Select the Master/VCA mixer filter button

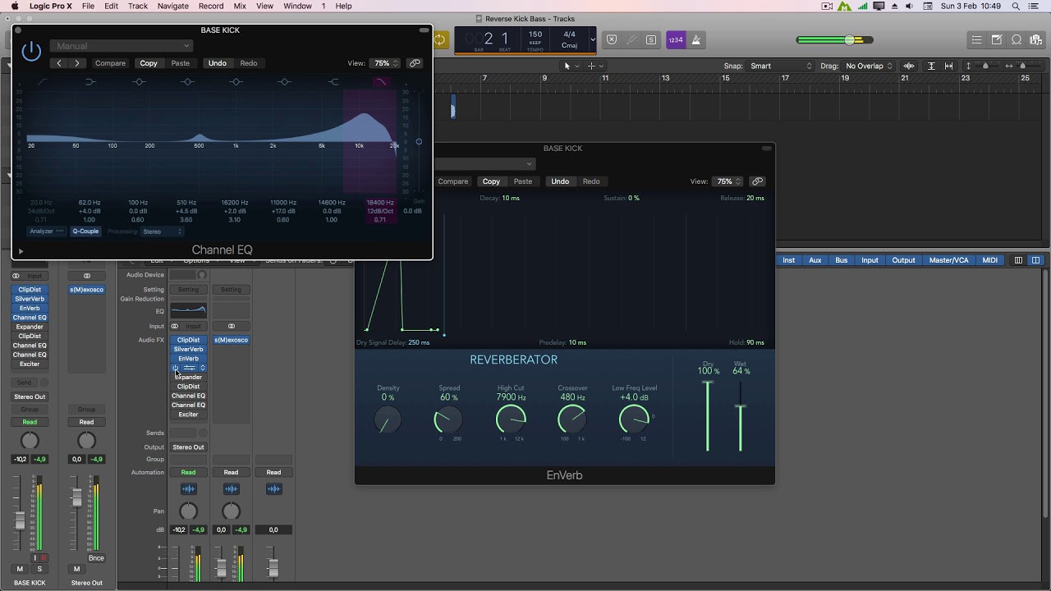coord(948,260)
